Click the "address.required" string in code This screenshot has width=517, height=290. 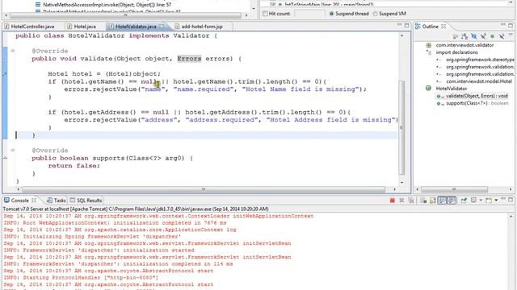pyautogui.click(x=221, y=120)
